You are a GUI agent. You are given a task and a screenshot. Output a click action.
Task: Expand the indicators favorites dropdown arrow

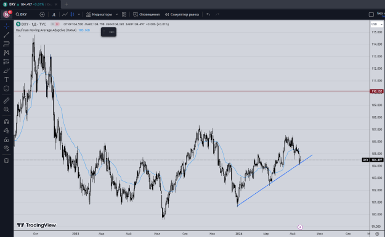click(x=116, y=15)
